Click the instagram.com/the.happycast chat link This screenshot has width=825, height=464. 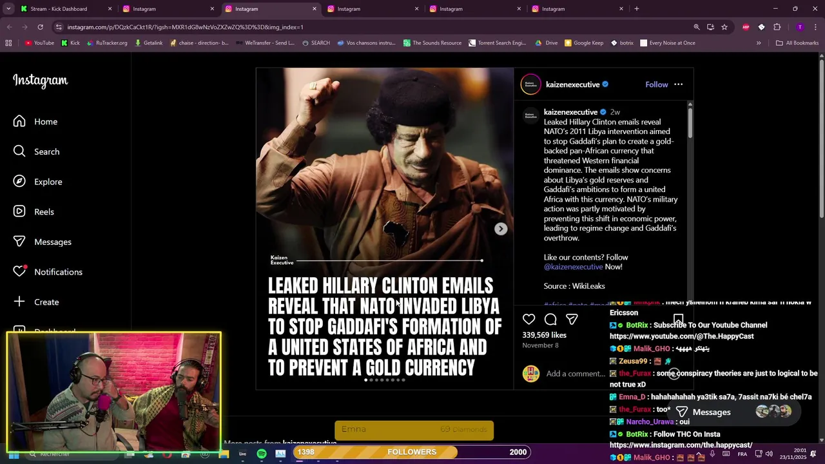tap(681, 445)
